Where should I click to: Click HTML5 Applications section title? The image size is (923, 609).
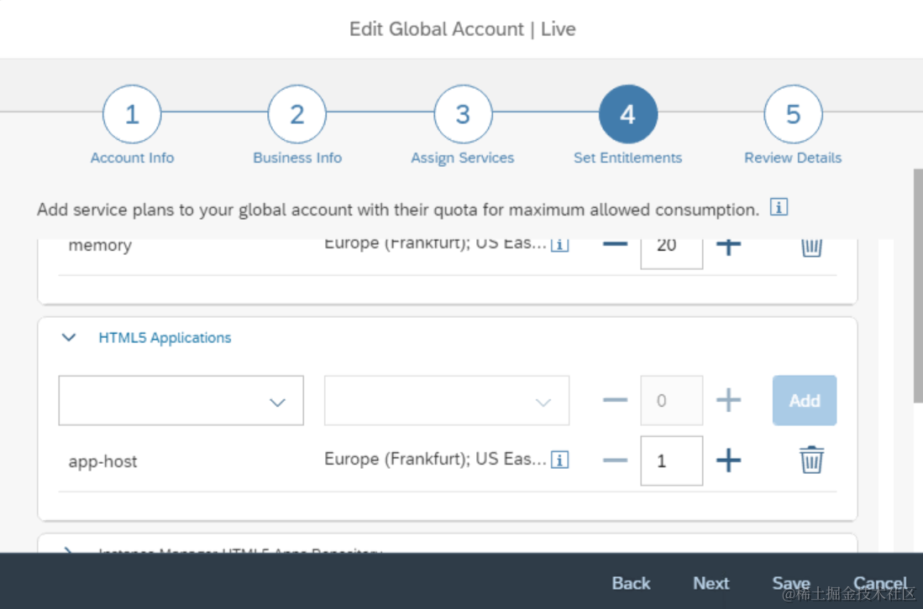[165, 337]
